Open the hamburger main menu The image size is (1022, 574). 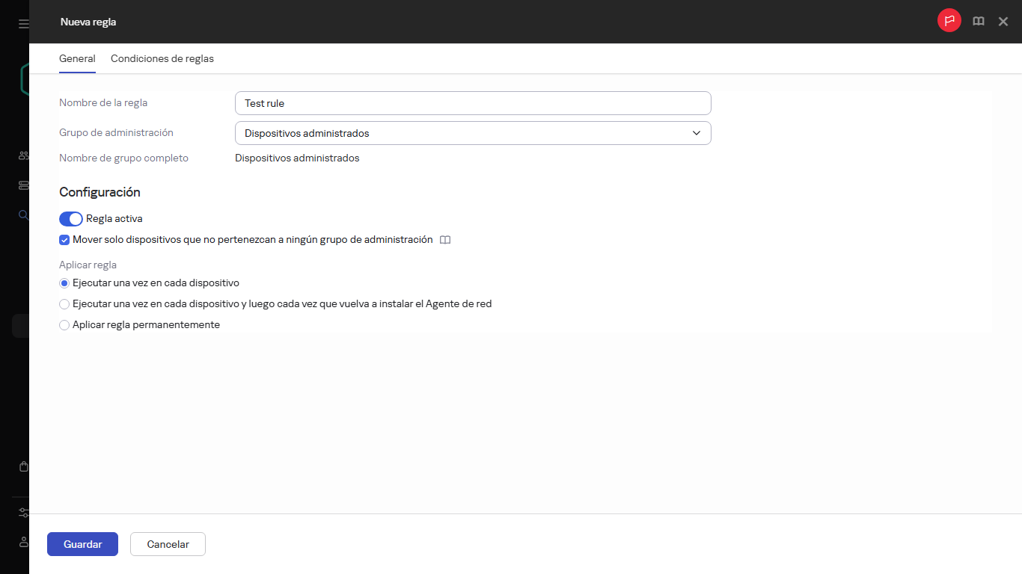coord(24,24)
